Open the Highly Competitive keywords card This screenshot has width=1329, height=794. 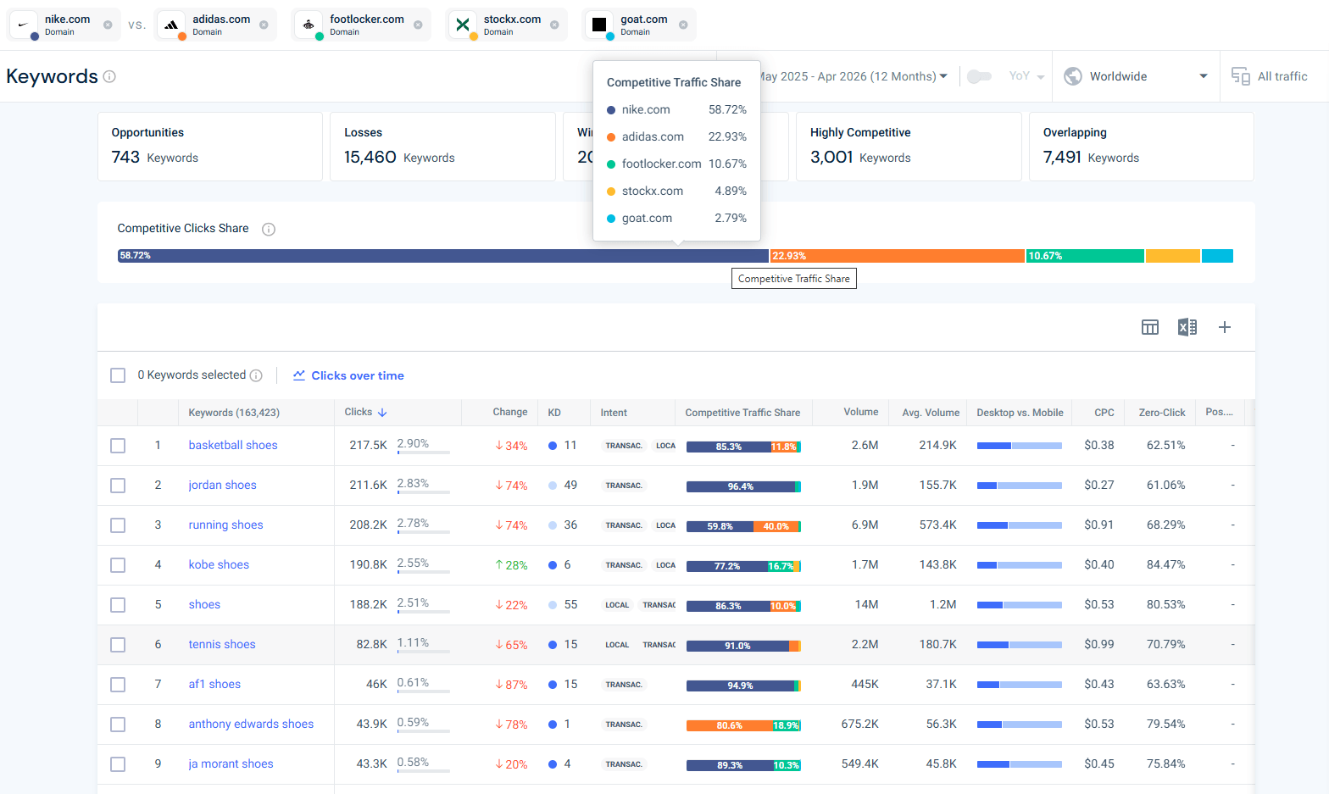click(909, 147)
